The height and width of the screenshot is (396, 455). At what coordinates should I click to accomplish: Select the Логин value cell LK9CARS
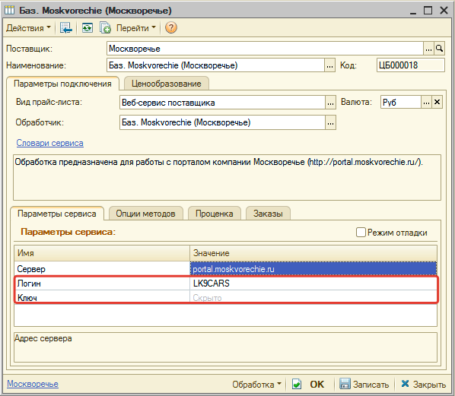[x=313, y=284]
